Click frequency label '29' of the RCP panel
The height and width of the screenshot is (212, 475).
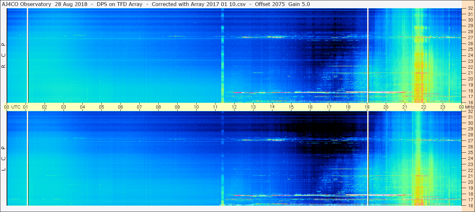click(x=470, y=26)
